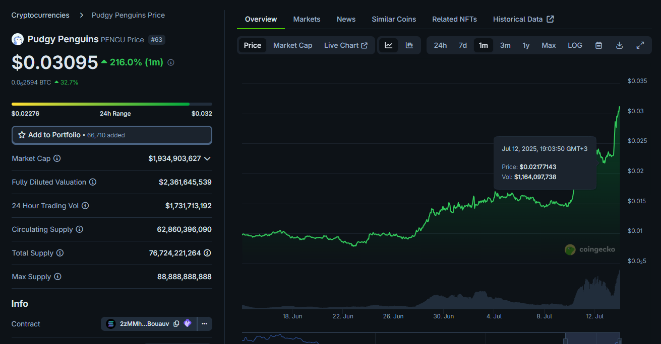Viewport: 661px width, 344px height.
Task: Select the Market Cap chart mode
Action: (293, 45)
